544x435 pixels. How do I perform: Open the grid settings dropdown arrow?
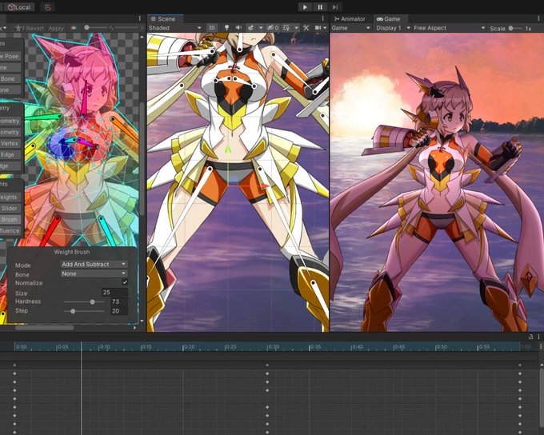[x=296, y=28]
